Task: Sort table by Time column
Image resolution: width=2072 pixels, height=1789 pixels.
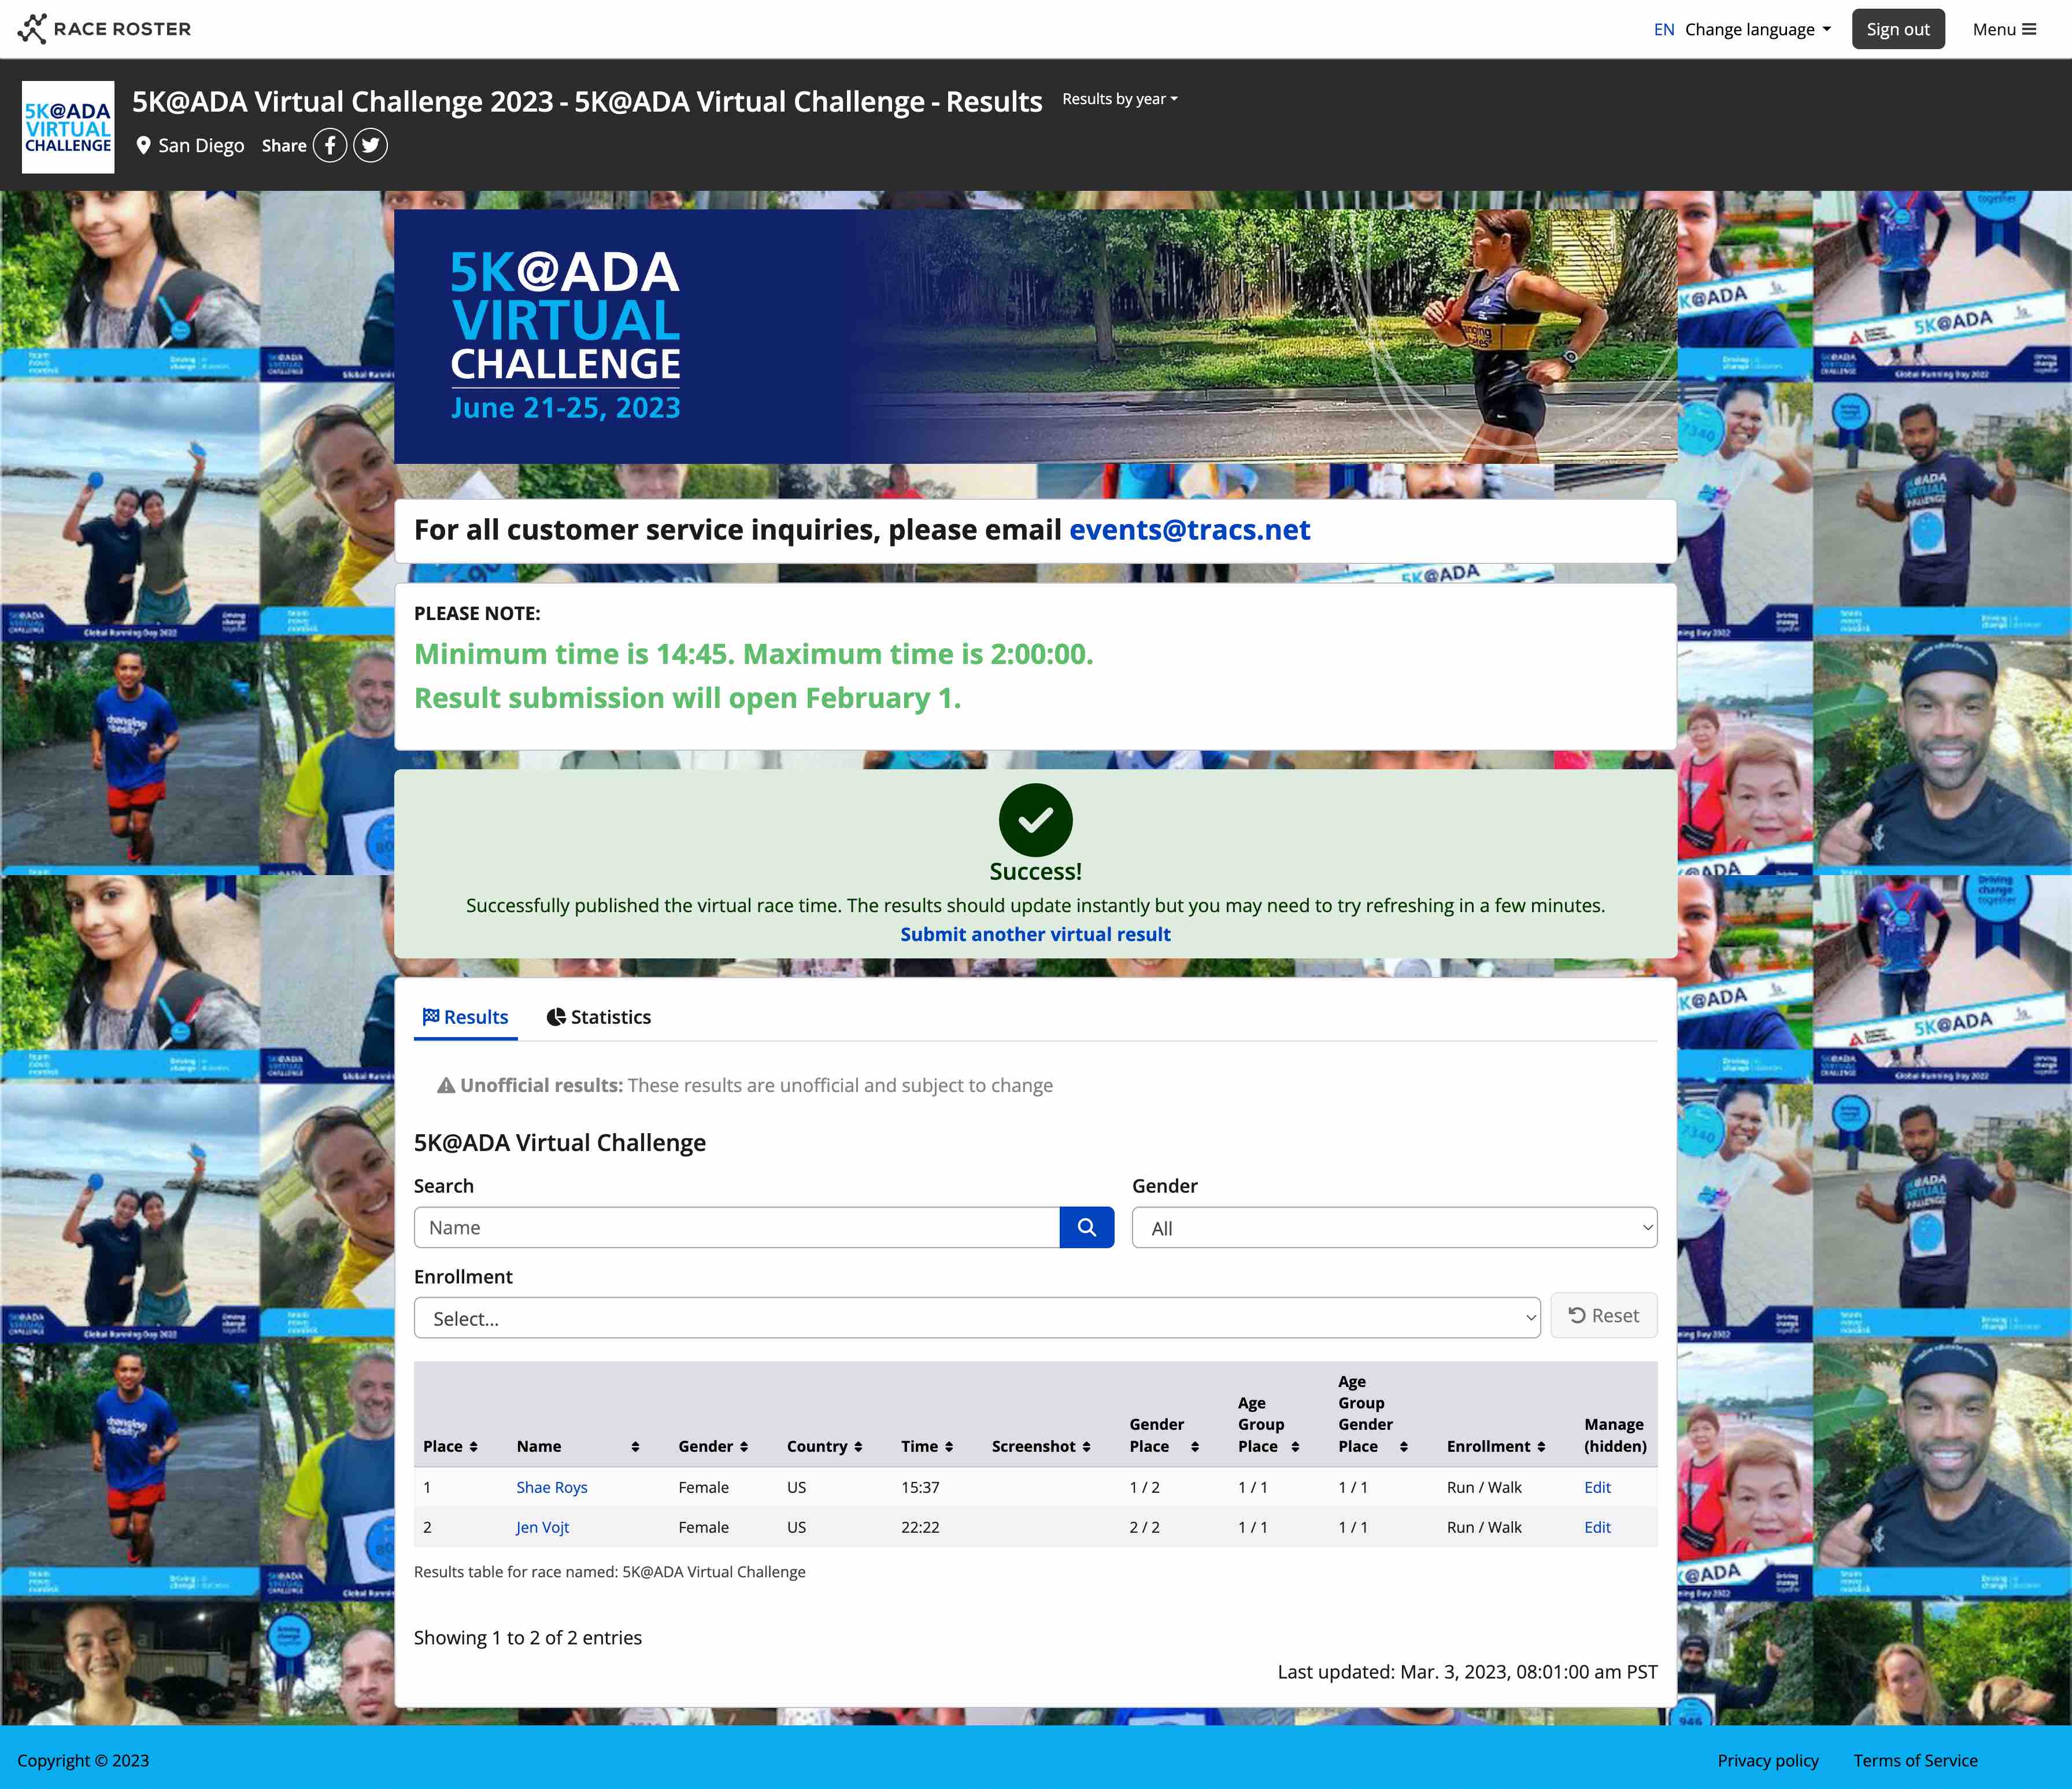Action: click(x=927, y=1447)
